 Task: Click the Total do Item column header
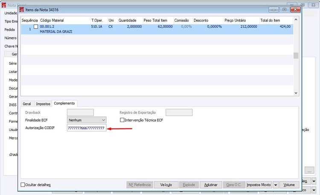point(276,20)
